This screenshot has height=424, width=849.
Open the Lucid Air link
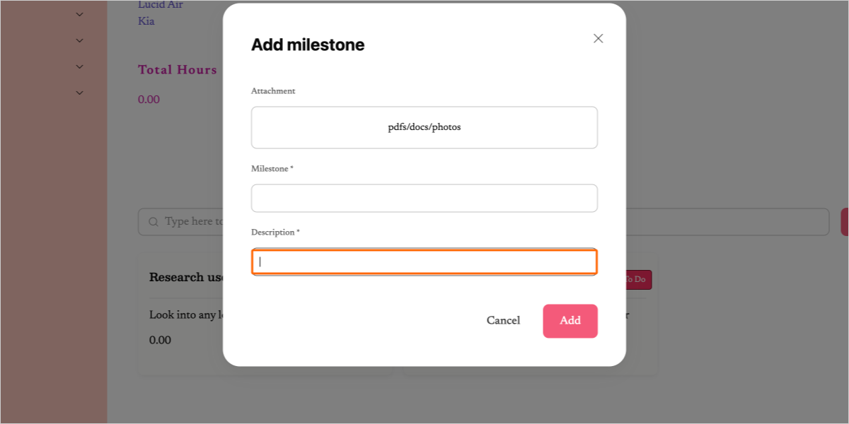161,6
